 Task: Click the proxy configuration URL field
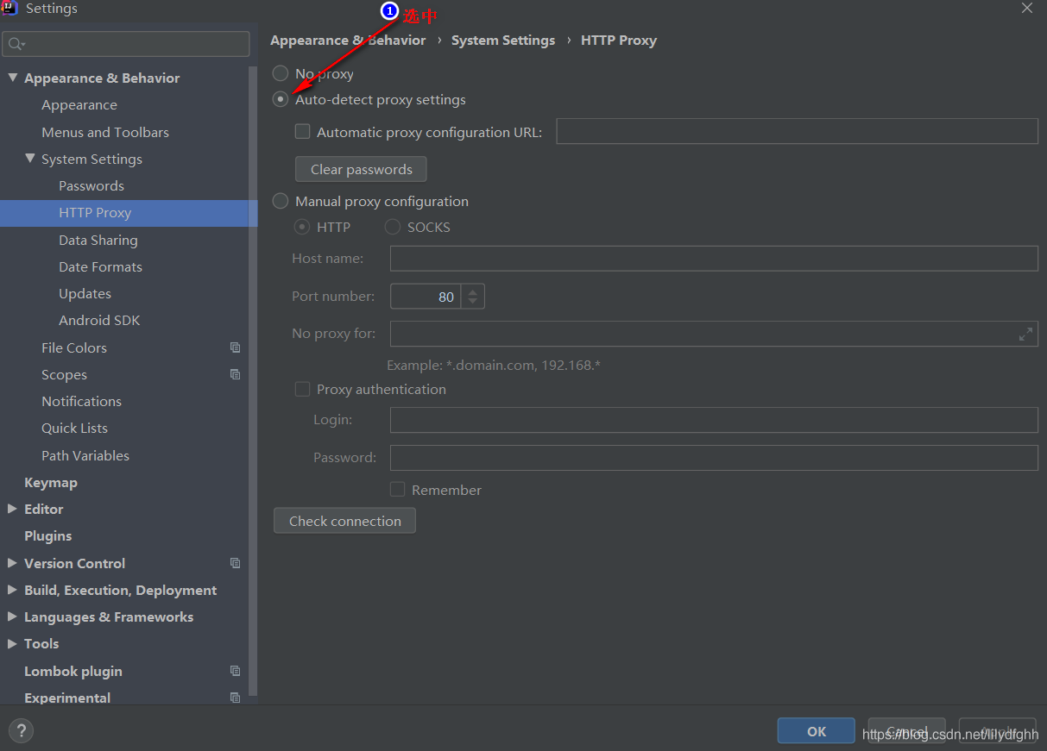[797, 131]
